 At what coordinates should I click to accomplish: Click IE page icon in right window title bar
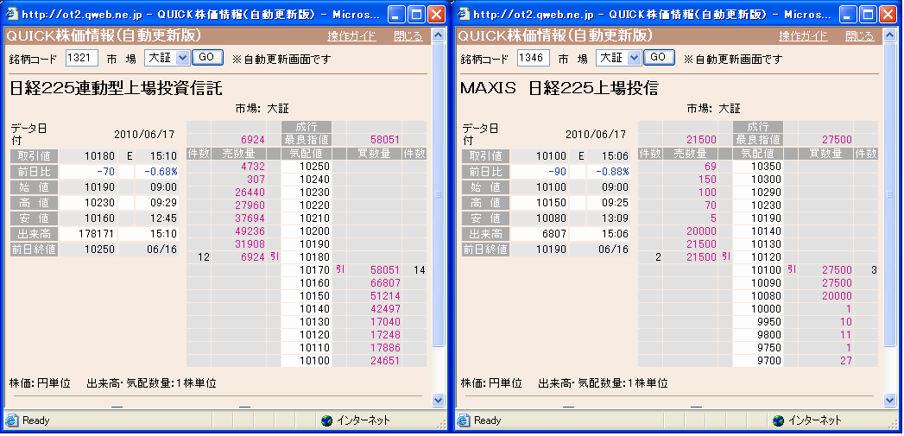[x=465, y=14]
